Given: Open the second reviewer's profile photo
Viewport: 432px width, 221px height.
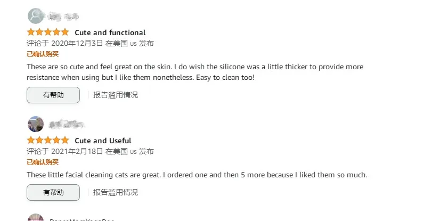Looking at the screenshot, I should pos(35,124).
